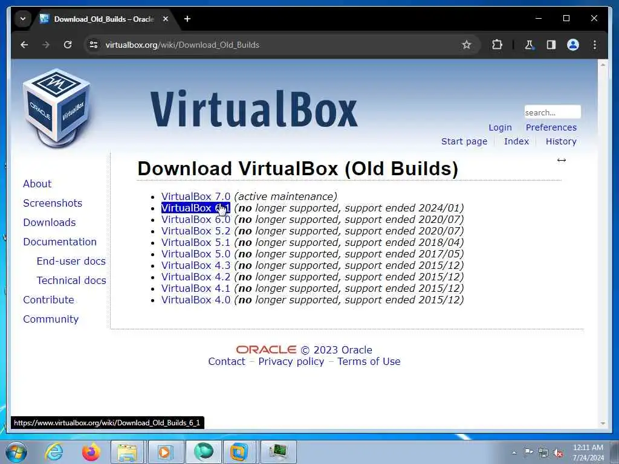The image size is (619, 464).
Task: Click the browser forward arrow
Action: pyautogui.click(x=46, y=45)
